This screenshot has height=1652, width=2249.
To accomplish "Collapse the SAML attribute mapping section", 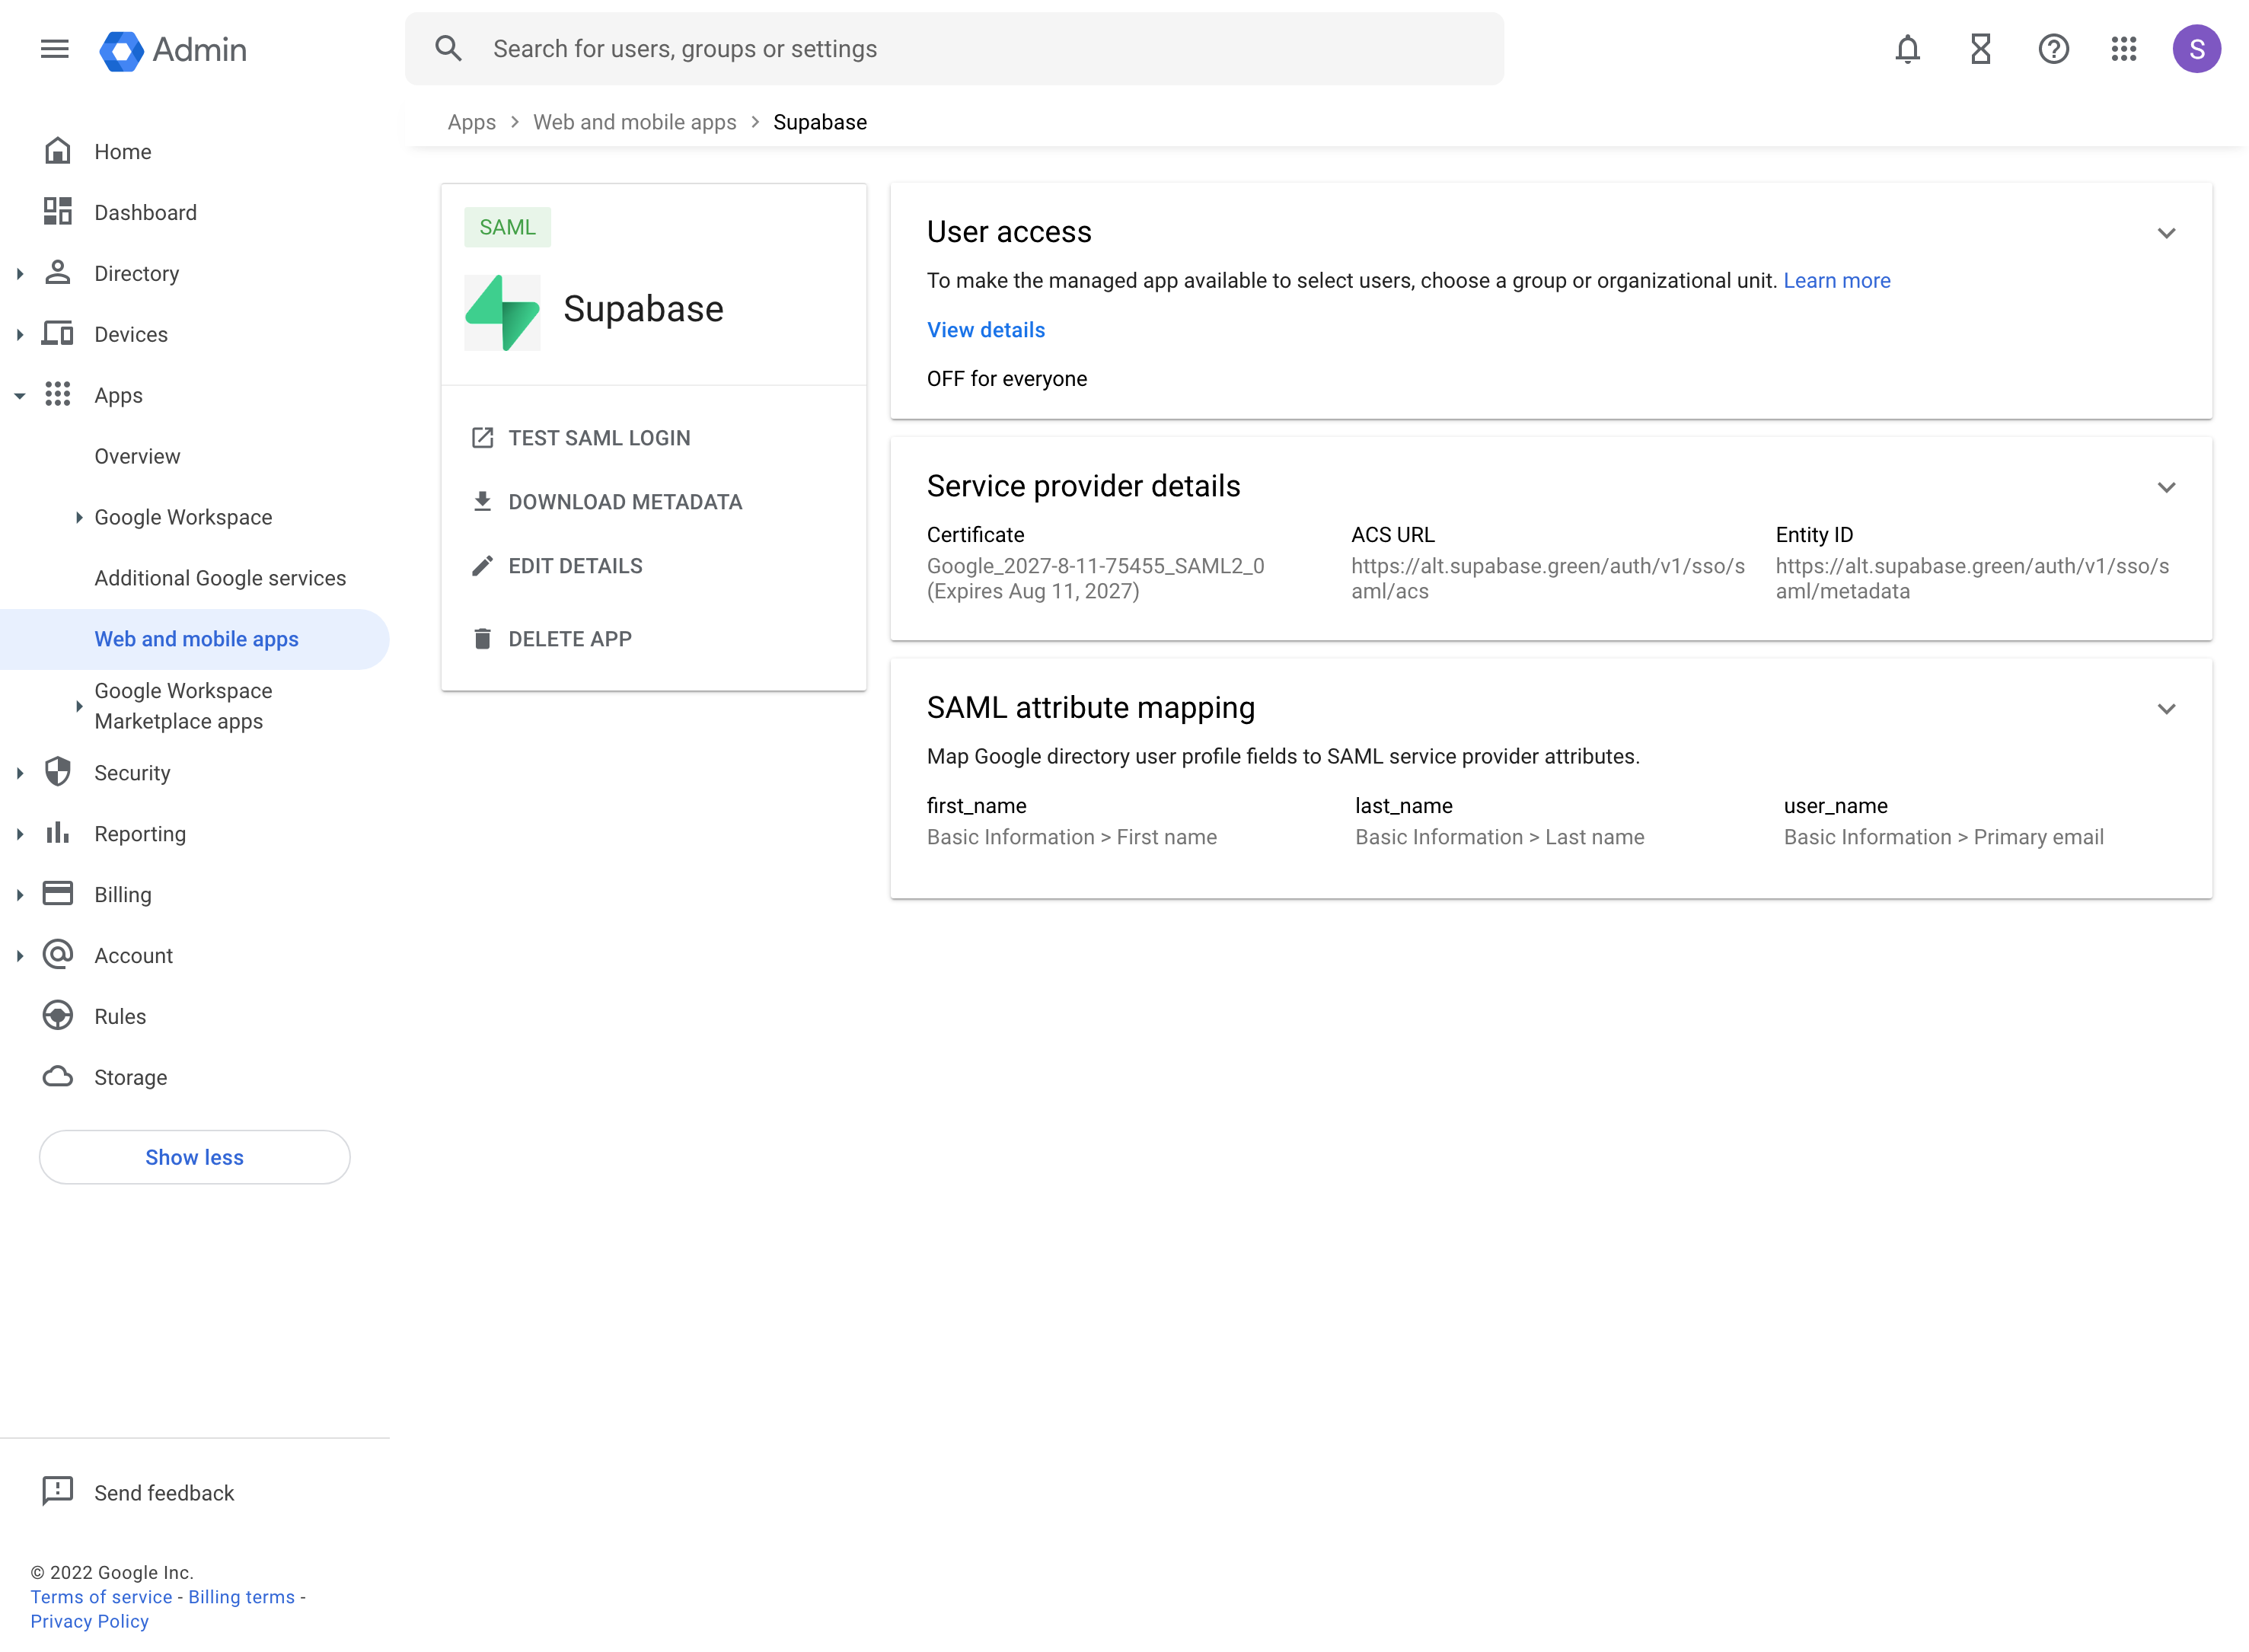I will [2167, 710].
